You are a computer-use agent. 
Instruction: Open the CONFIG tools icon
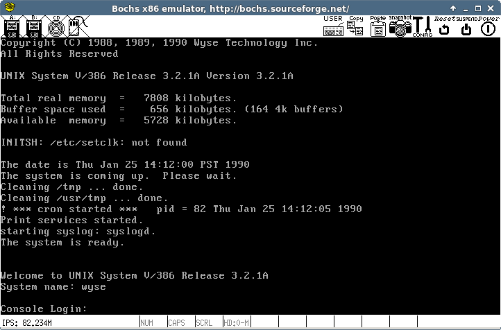pos(423,26)
